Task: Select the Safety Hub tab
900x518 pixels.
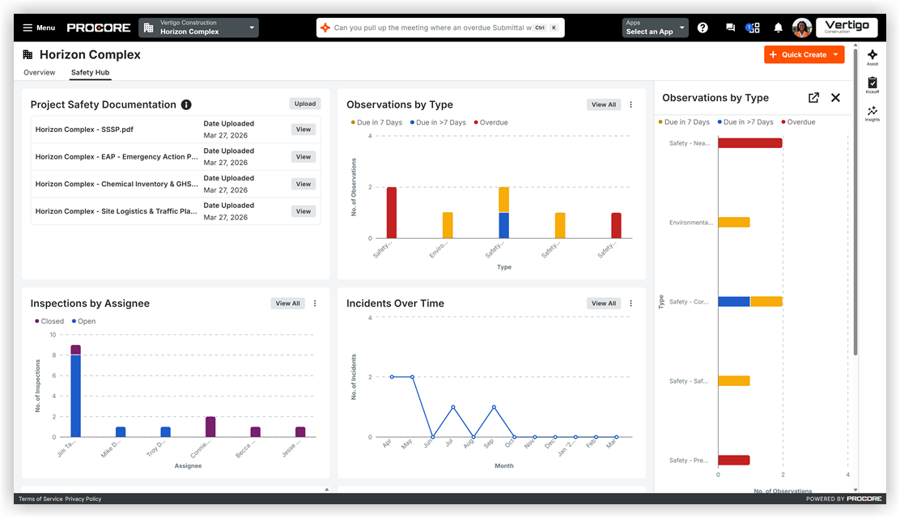Action: click(x=90, y=72)
